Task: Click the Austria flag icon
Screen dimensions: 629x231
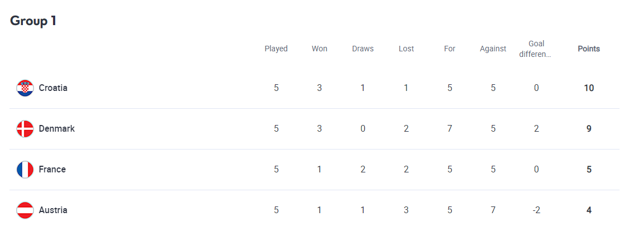Action: tap(25, 210)
